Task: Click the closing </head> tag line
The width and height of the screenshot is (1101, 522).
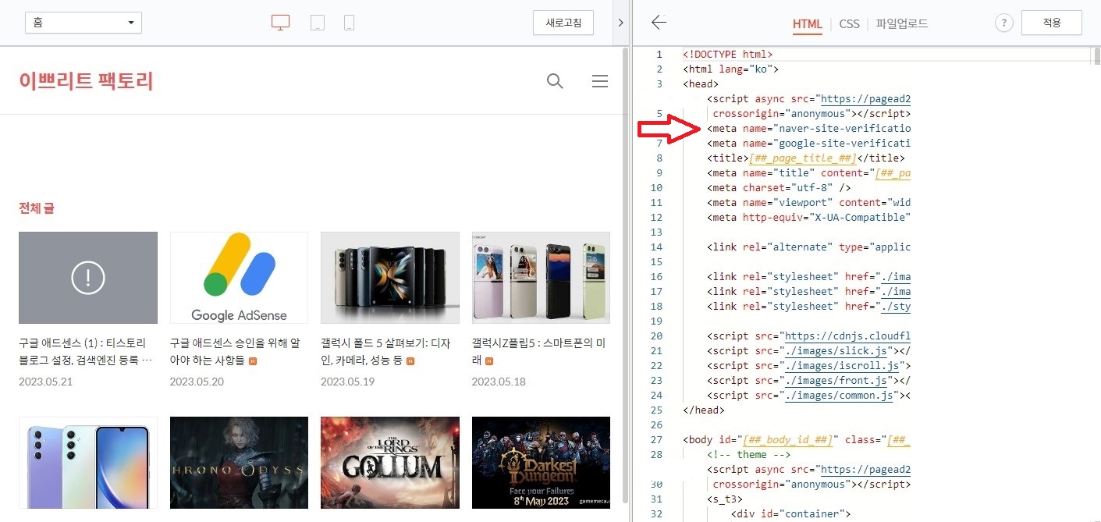Action: coord(703,410)
